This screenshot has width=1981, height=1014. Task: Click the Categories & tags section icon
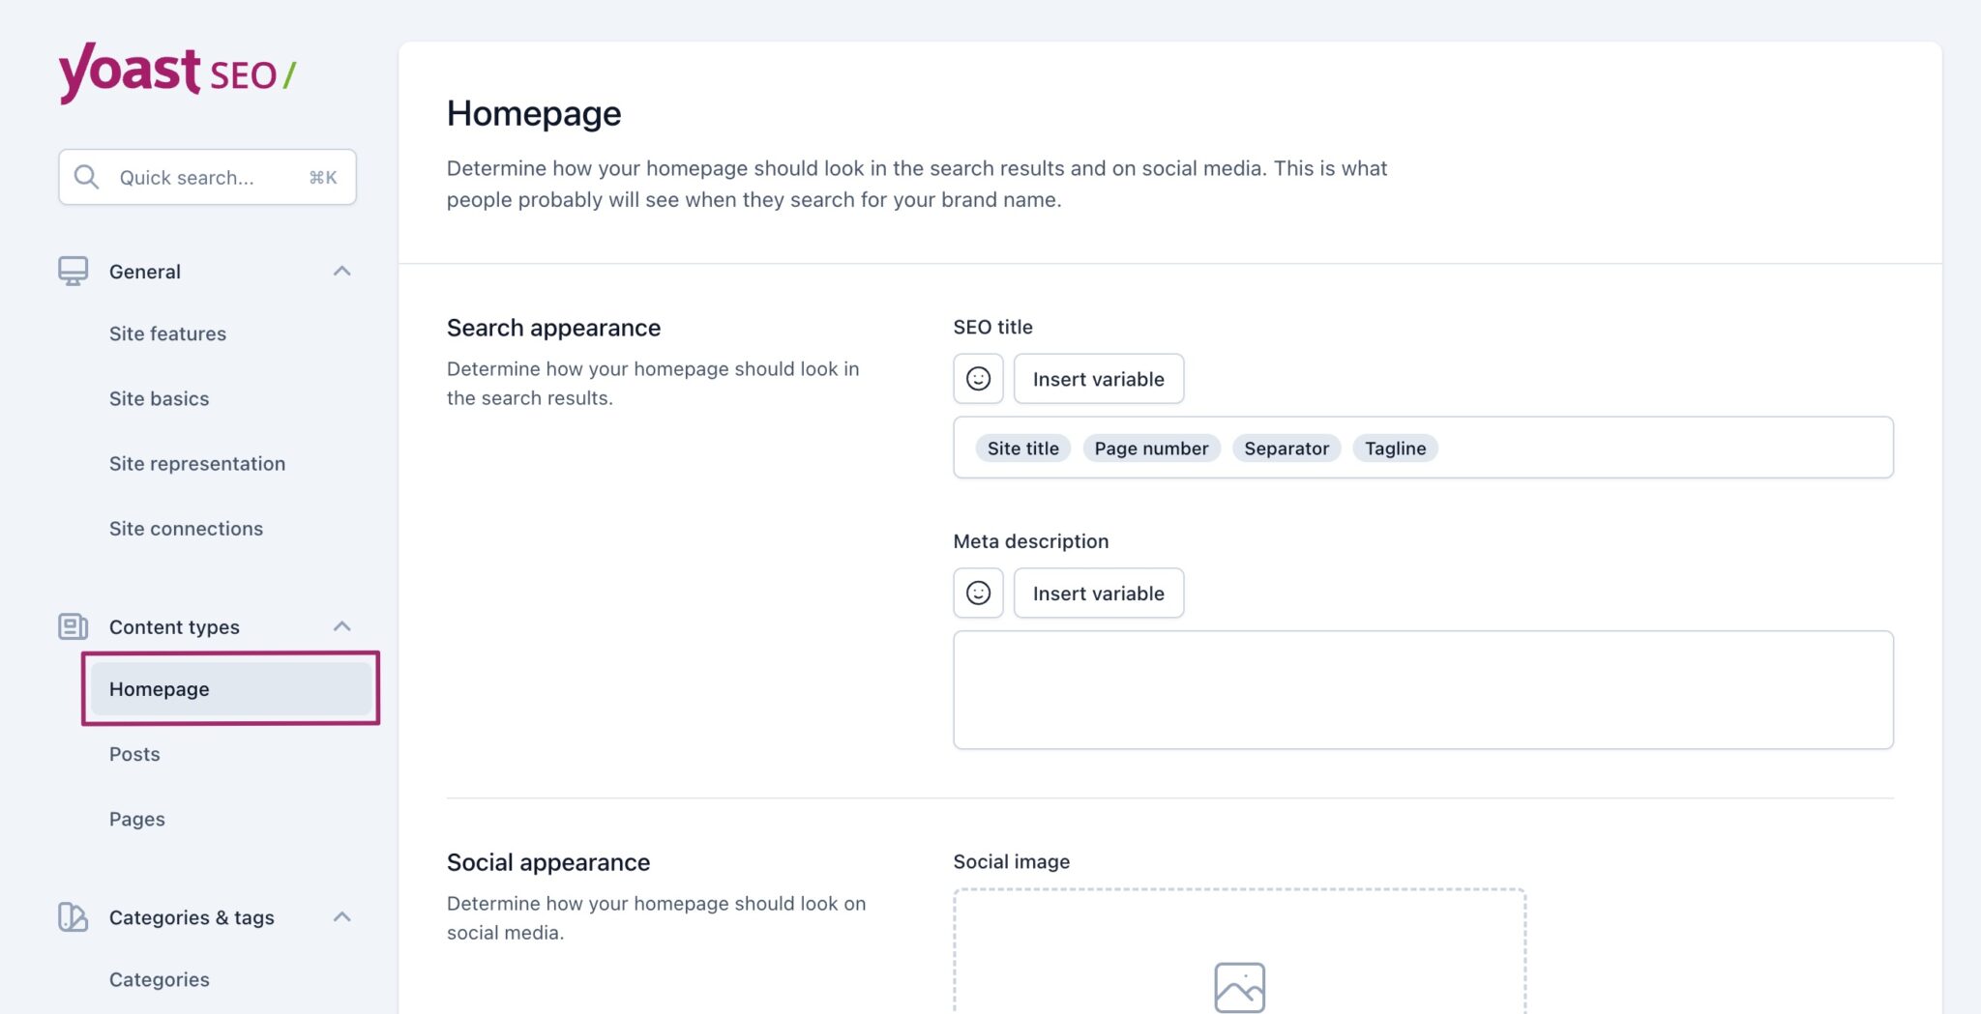click(x=73, y=917)
